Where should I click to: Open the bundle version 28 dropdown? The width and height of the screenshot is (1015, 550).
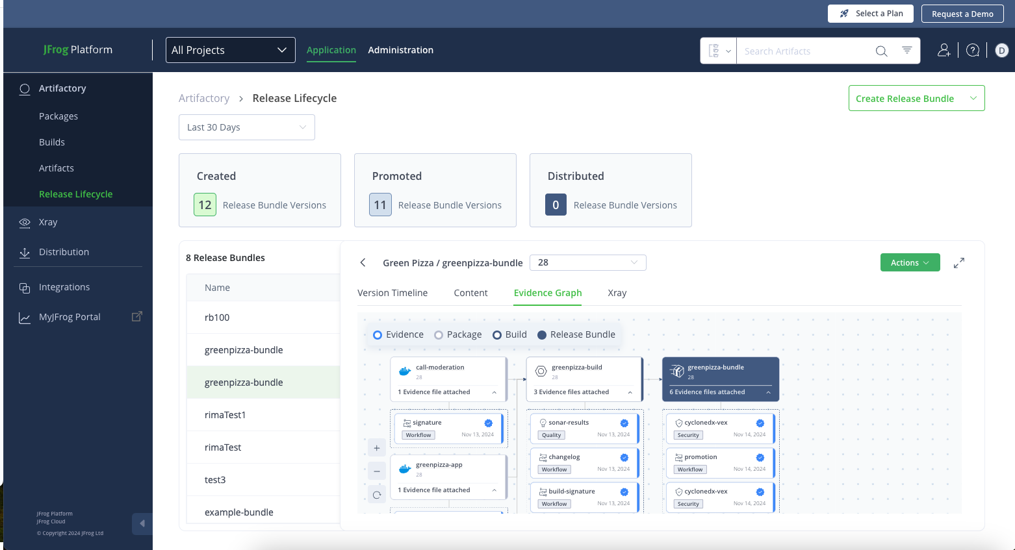coord(587,262)
